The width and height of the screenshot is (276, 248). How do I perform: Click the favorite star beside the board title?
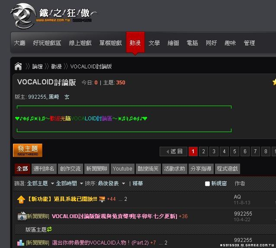(274, 82)
